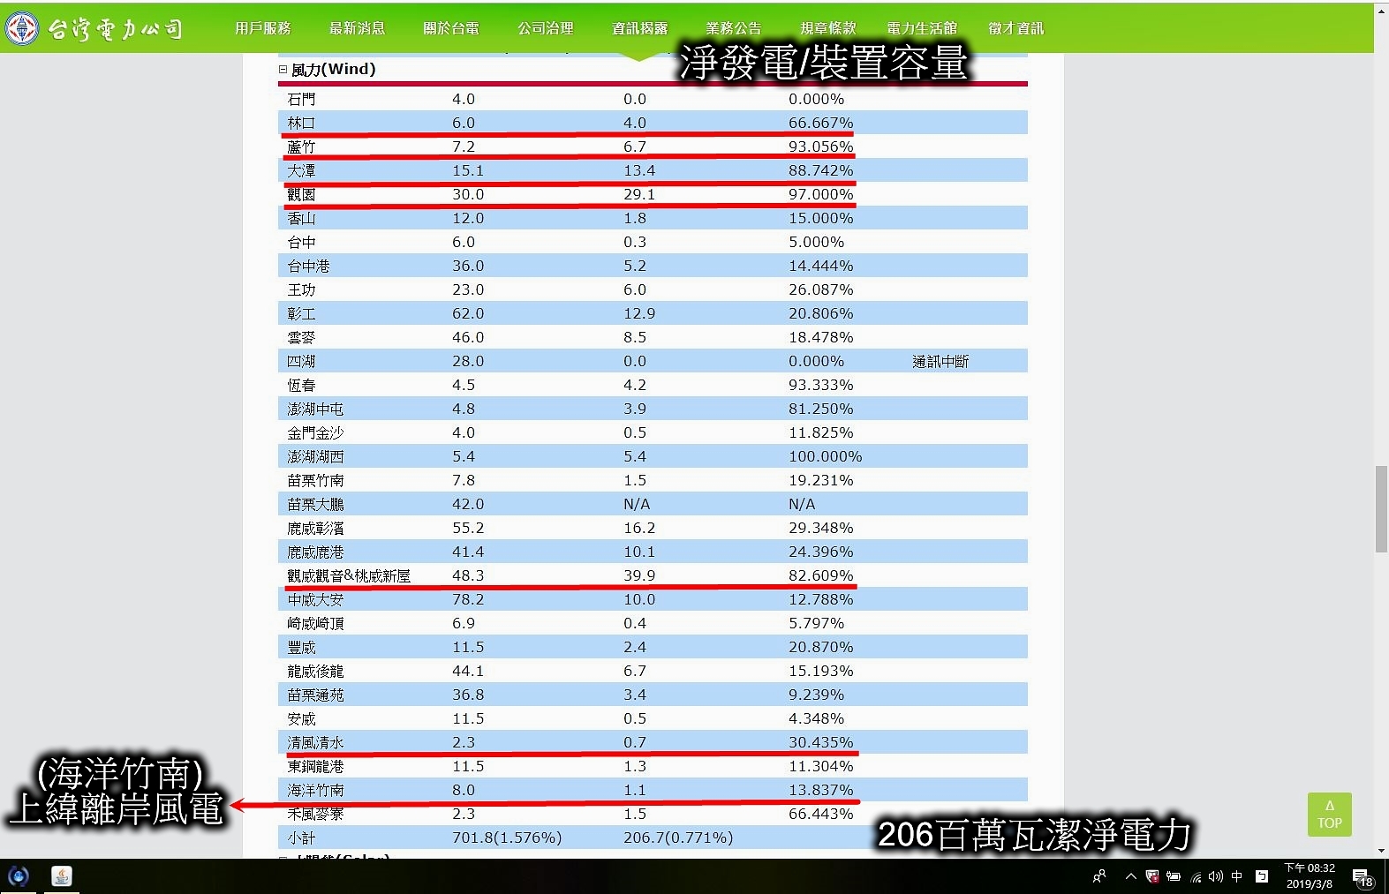The image size is (1389, 894).
Task: Open the 關於台電 menu
Action: (451, 28)
